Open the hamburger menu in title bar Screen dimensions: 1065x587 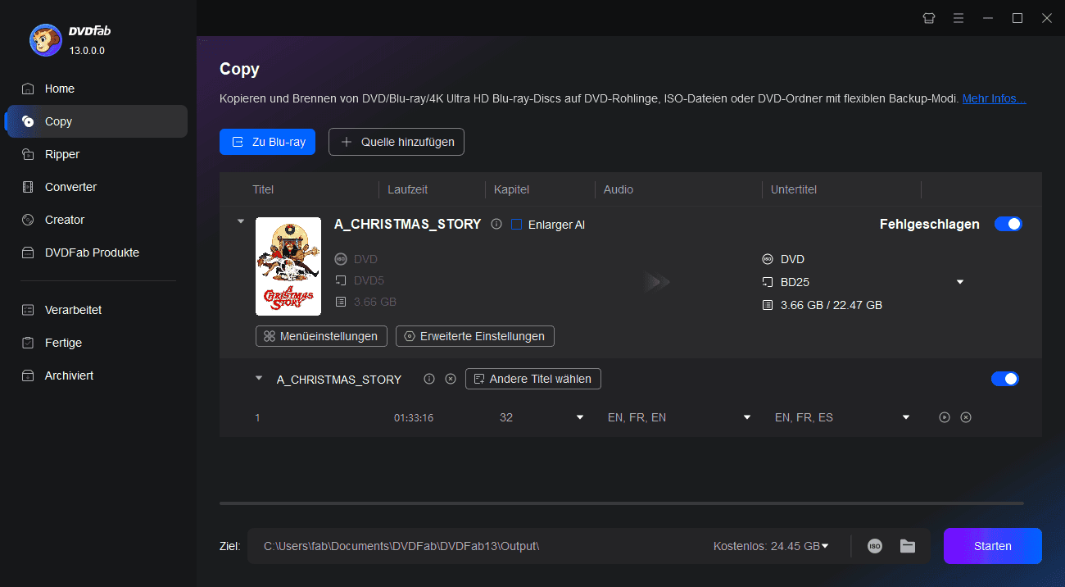pos(958,18)
